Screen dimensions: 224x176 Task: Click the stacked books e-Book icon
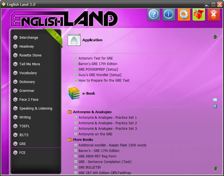coord(74,93)
